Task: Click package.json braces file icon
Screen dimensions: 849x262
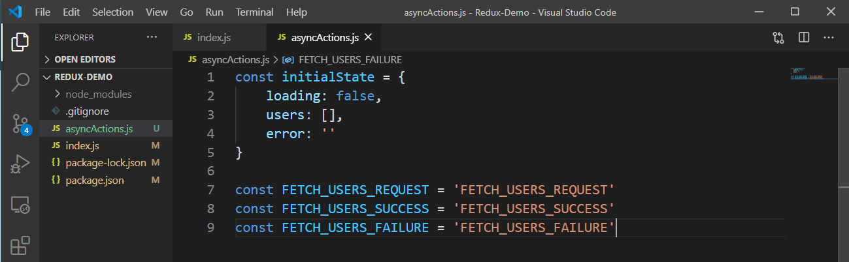Action: 56,180
